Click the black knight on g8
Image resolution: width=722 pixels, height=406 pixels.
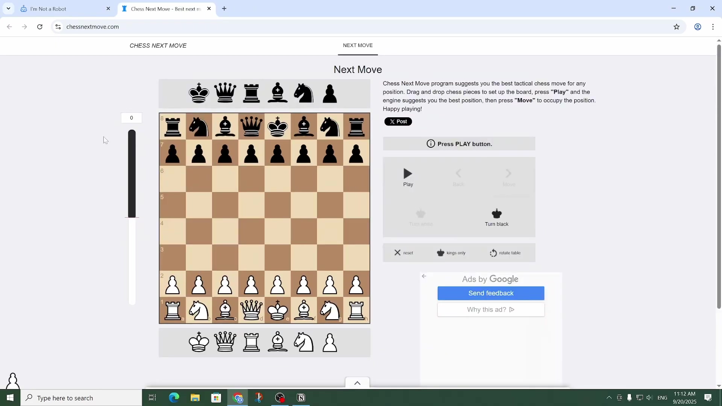(330, 127)
